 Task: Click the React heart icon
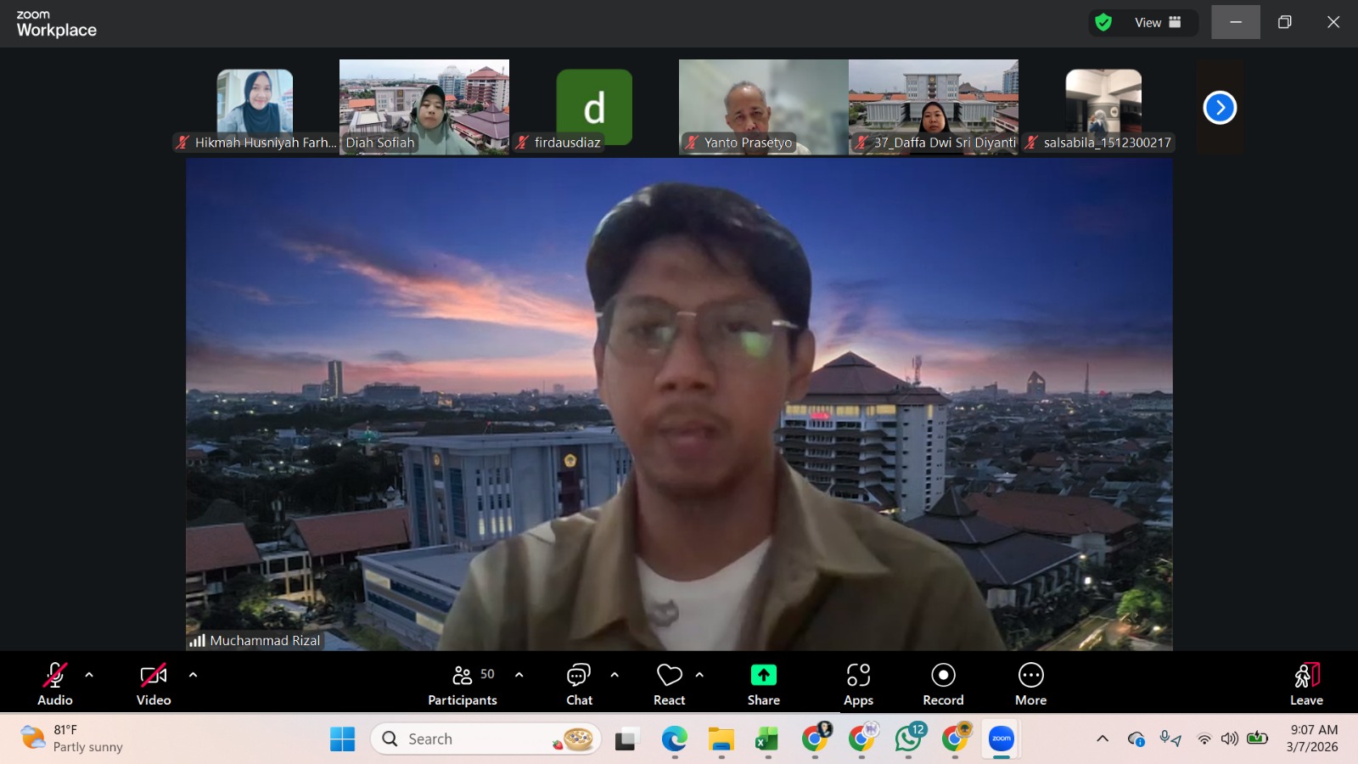(x=669, y=683)
